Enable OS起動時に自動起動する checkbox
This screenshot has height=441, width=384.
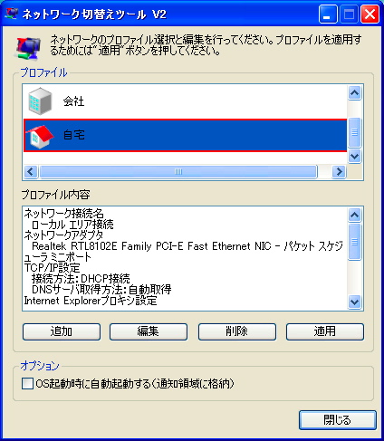click(x=27, y=384)
